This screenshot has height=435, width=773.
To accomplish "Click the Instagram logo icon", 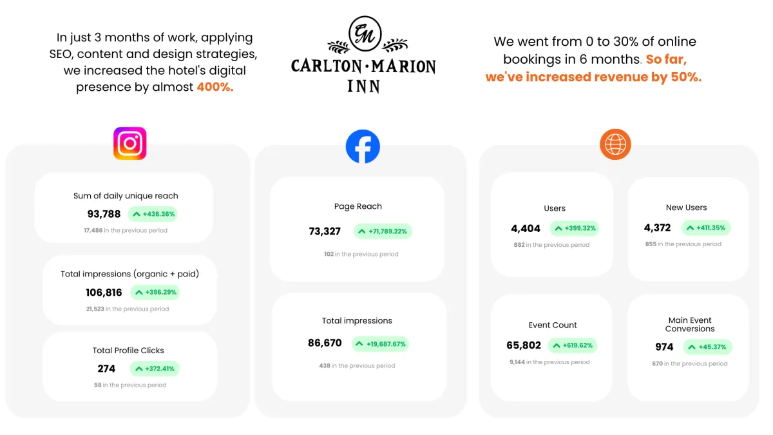I will [130, 143].
